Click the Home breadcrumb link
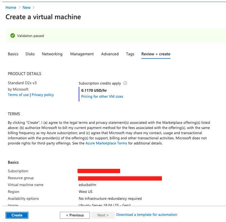Screen dimensions: 226x222 [11, 7]
